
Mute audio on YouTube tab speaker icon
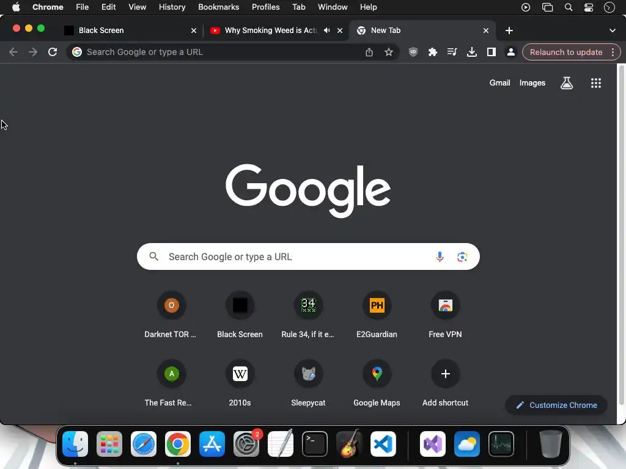327,31
